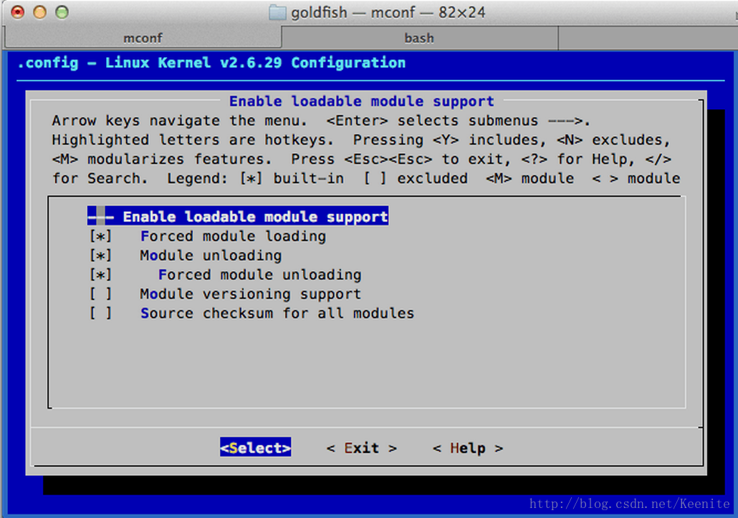Screen dimensions: 738x518
Task: Click the Select button
Action: coord(256,447)
